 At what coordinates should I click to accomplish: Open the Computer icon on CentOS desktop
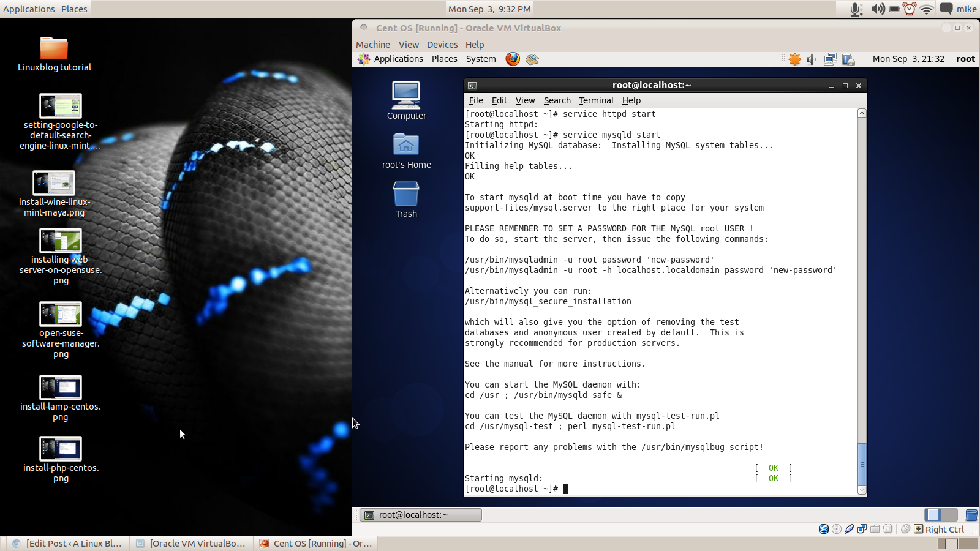(x=406, y=100)
